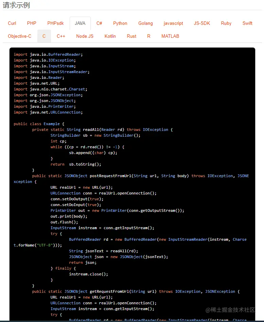264x322 pixels.
Task: Select the JS-SDK tab
Action: tap(202, 23)
